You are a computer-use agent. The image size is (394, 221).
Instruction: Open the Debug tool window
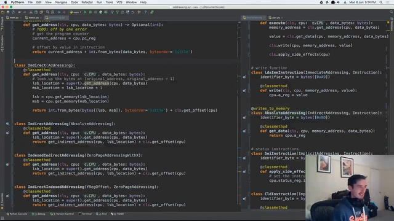pos(39,214)
